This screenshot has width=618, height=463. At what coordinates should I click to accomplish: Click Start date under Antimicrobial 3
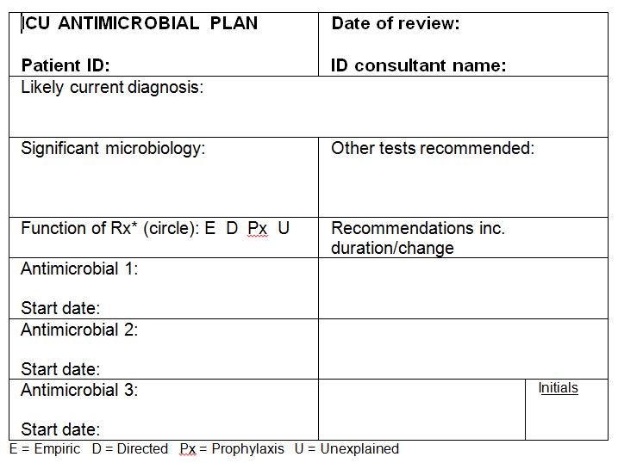(60, 429)
